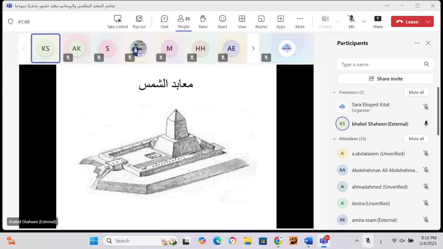Viewport: 443px width, 249px height.
Task: Expand the Leave options dropdown
Action: (x=428, y=22)
